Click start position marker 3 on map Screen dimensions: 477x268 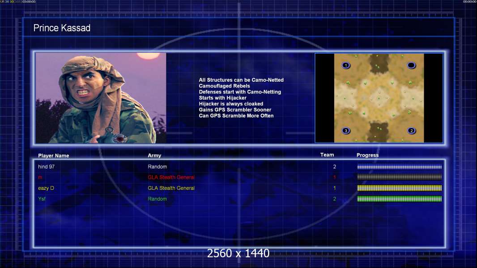coord(346,131)
